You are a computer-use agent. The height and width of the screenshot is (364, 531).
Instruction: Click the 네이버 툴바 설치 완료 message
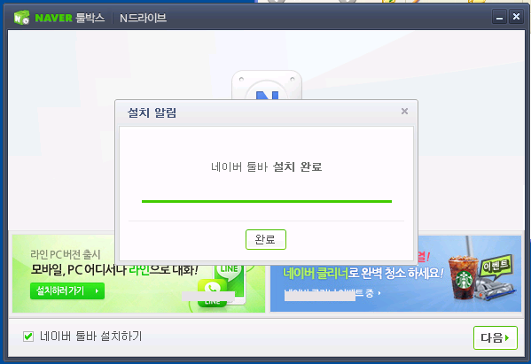[266, 167]
